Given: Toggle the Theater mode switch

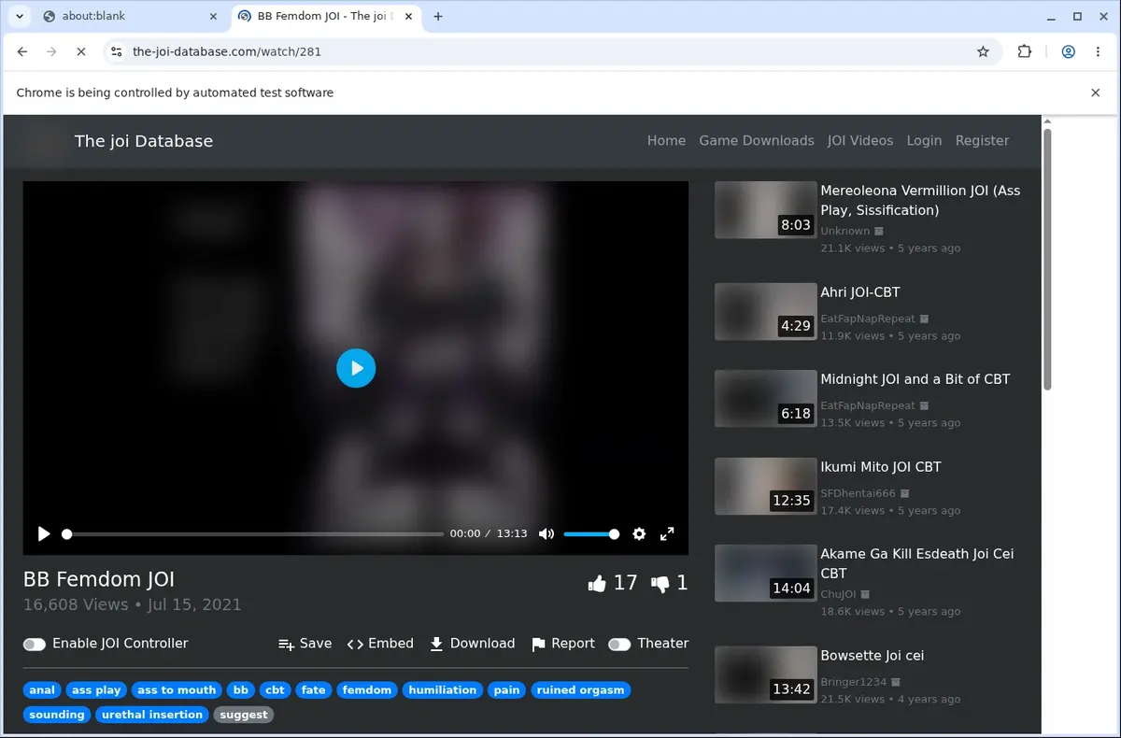Looking at the screenshot, I should (x=619, y=644).
